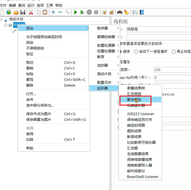Expand the 取样器 submenu
Image resolution: width=191 pixels, height=190 pixels.
pos(103,28)
